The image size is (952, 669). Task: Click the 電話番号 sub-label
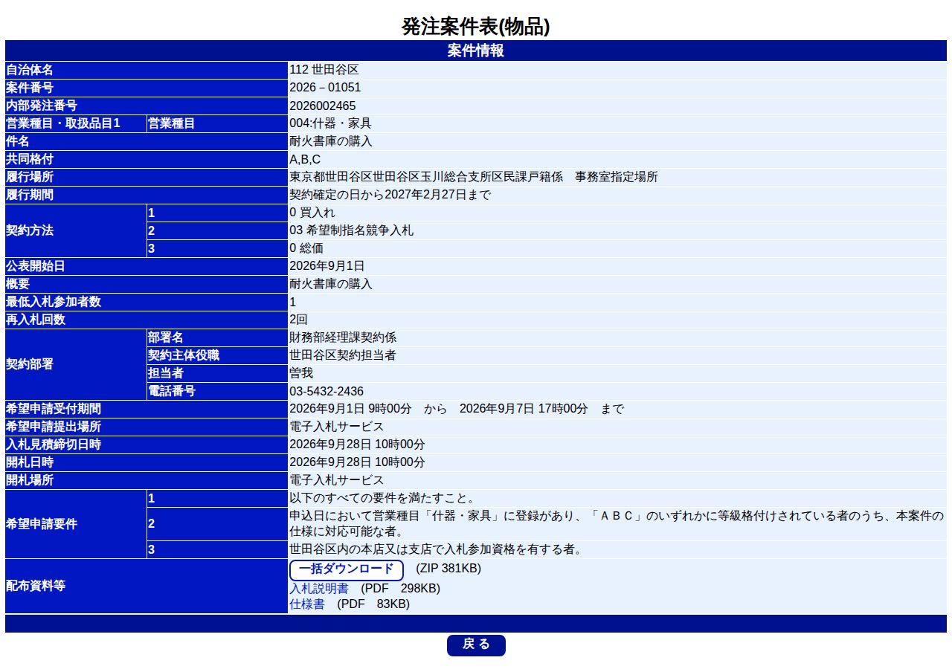pyautogui.click(x=172, y=391)
